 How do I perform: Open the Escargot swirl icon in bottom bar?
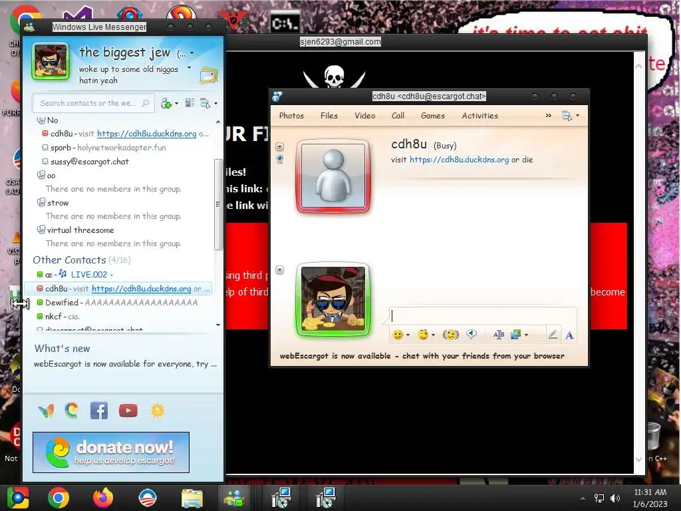72,410
